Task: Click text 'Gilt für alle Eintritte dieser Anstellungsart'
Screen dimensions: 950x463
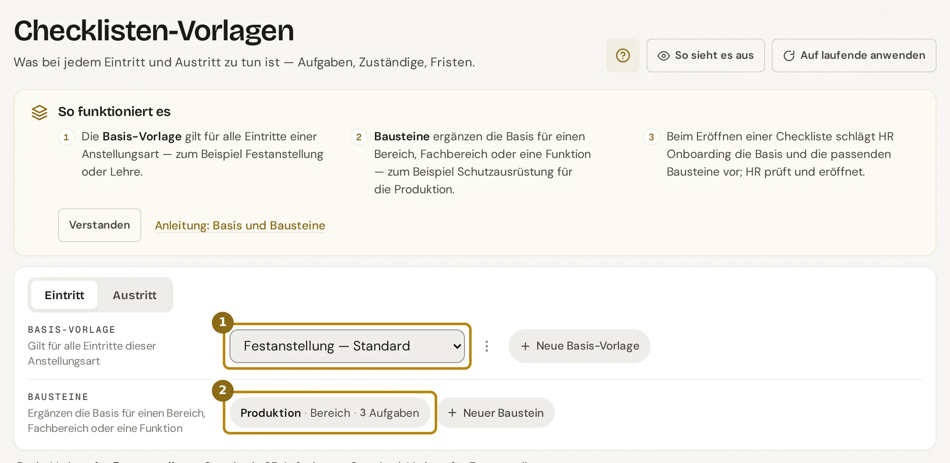Action: (x=92, y=353)
